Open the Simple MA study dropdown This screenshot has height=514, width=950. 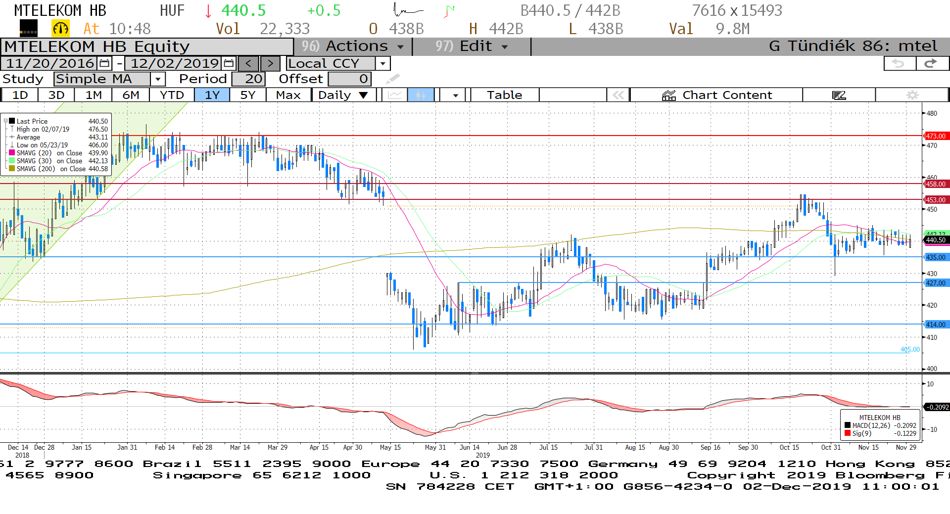pos(158,79)
